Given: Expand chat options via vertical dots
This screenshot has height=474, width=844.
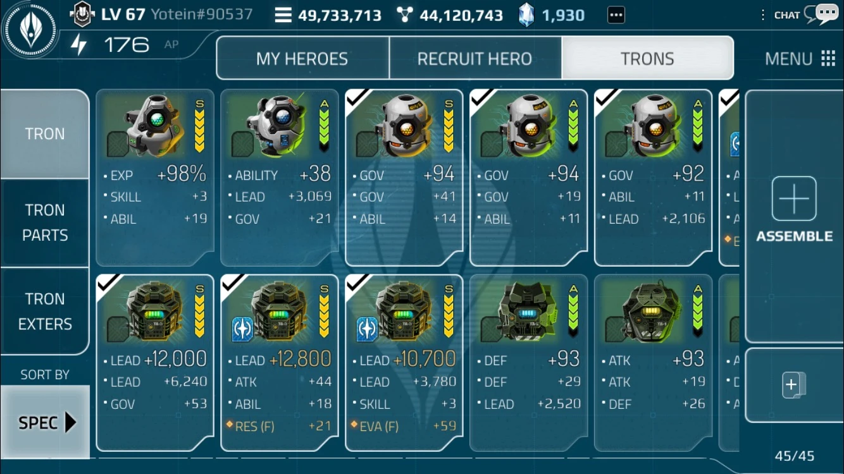Looking at the screenshot, I should [763, 15].
